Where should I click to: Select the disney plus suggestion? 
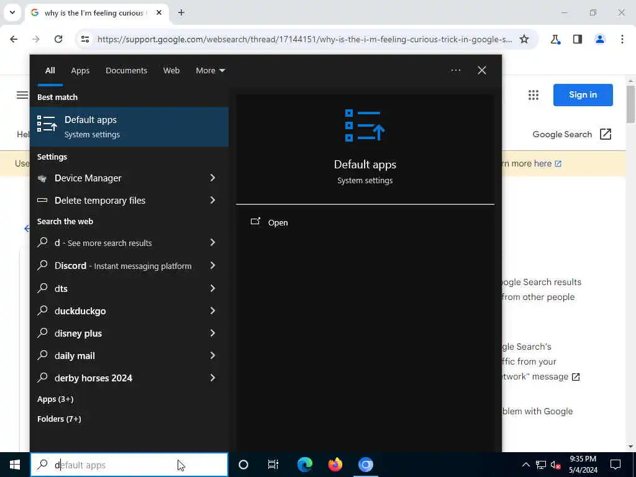[116, 333]
